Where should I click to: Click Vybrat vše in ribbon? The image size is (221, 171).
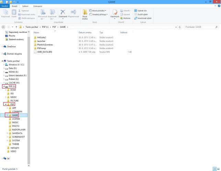(x=140, y=11)
